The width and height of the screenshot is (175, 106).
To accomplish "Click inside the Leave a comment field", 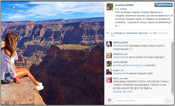I will (x=139, y=100).
